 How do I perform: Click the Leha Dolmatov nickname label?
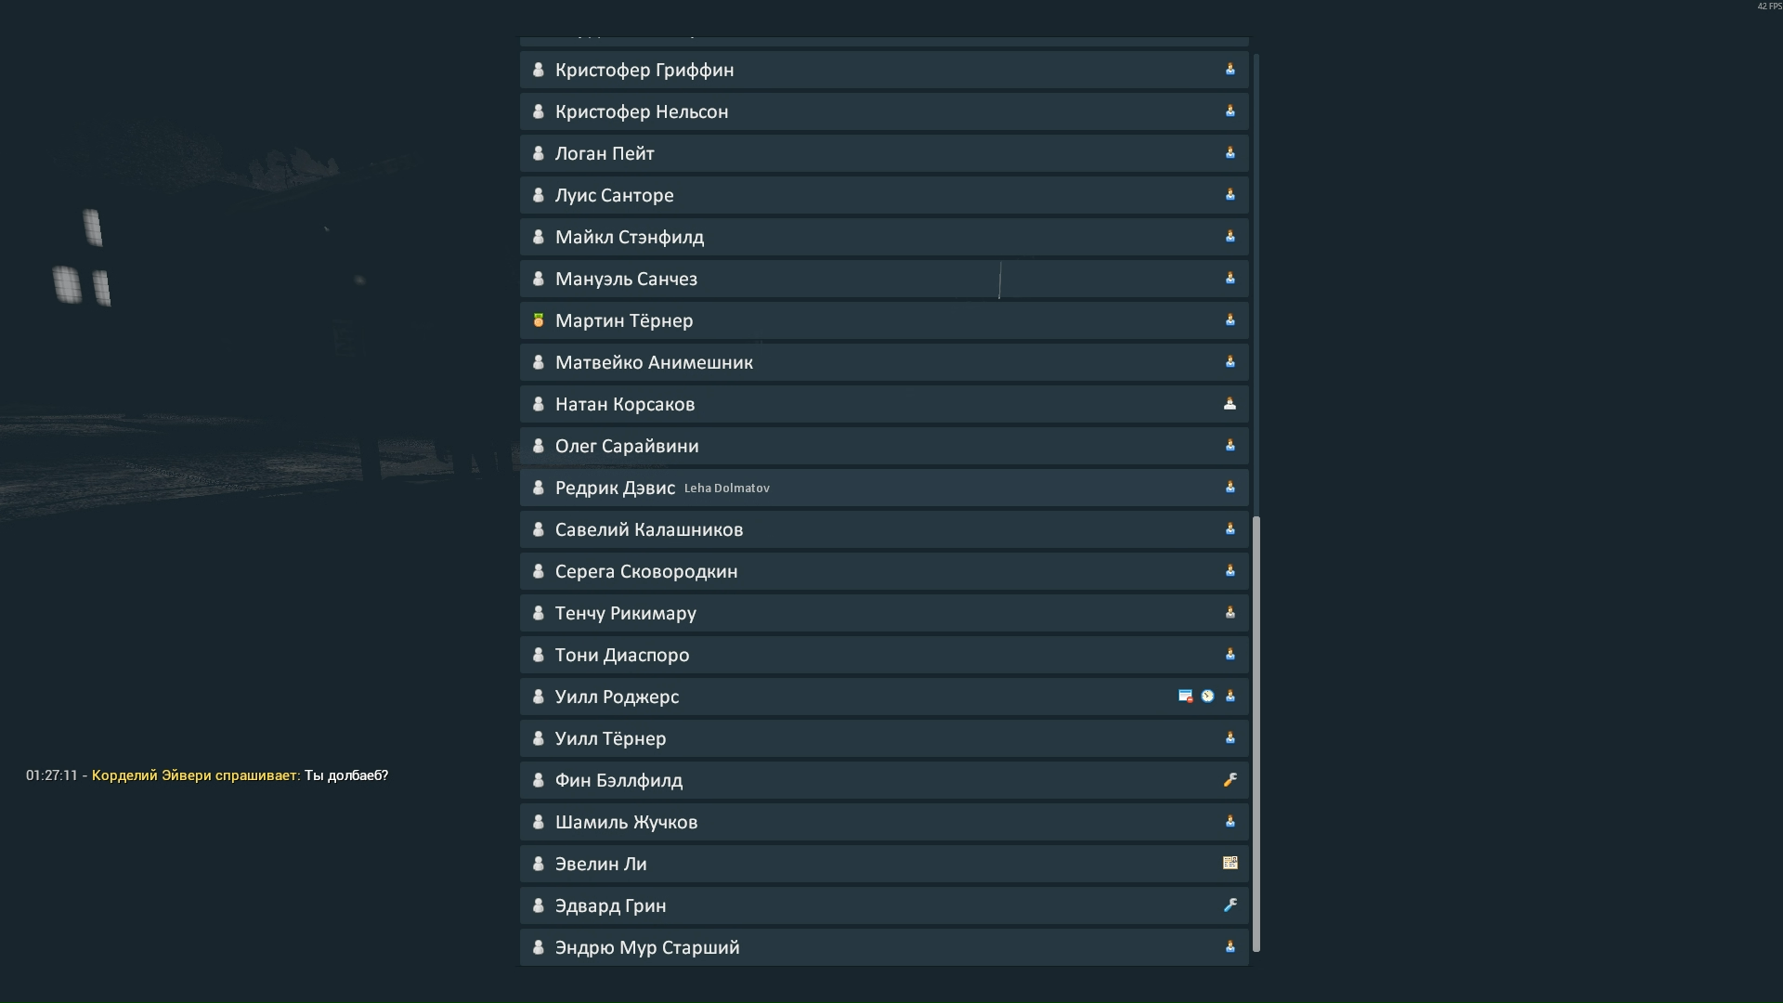pyautogui.click(x=727, y=488)
